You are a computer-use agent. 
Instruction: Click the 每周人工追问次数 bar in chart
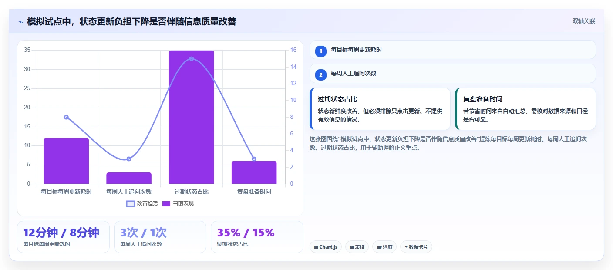[x=129, y=178]
